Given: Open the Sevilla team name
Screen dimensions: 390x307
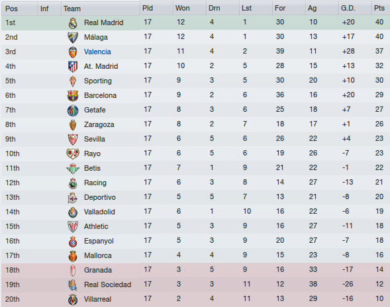Looking at the screenshot, I should (x=95, y=139).
